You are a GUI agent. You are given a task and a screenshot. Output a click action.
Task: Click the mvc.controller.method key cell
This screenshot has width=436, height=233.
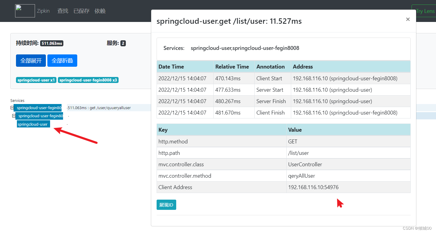[221, 176]
